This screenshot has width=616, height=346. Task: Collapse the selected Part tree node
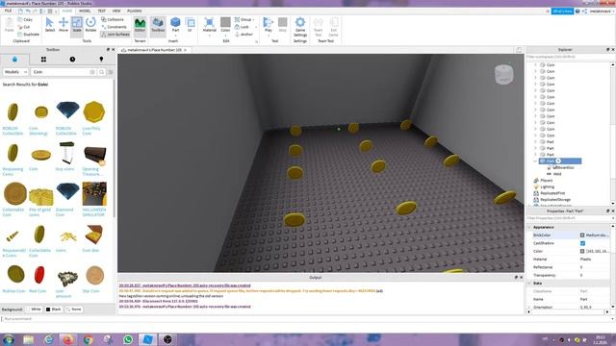click(x=535, y=161)
